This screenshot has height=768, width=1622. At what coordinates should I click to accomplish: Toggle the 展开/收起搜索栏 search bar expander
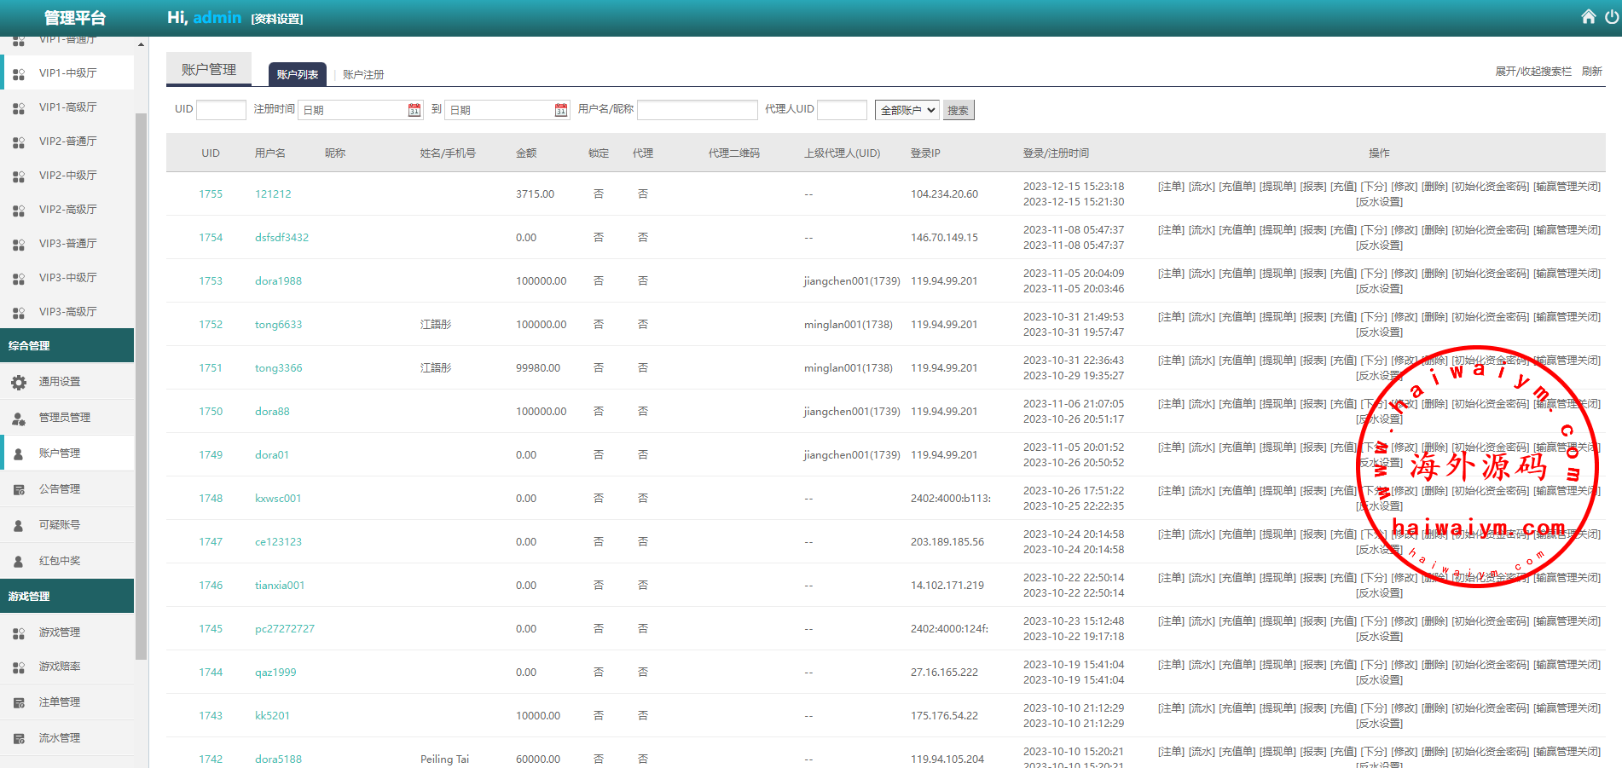click(x=1532, y=72)
